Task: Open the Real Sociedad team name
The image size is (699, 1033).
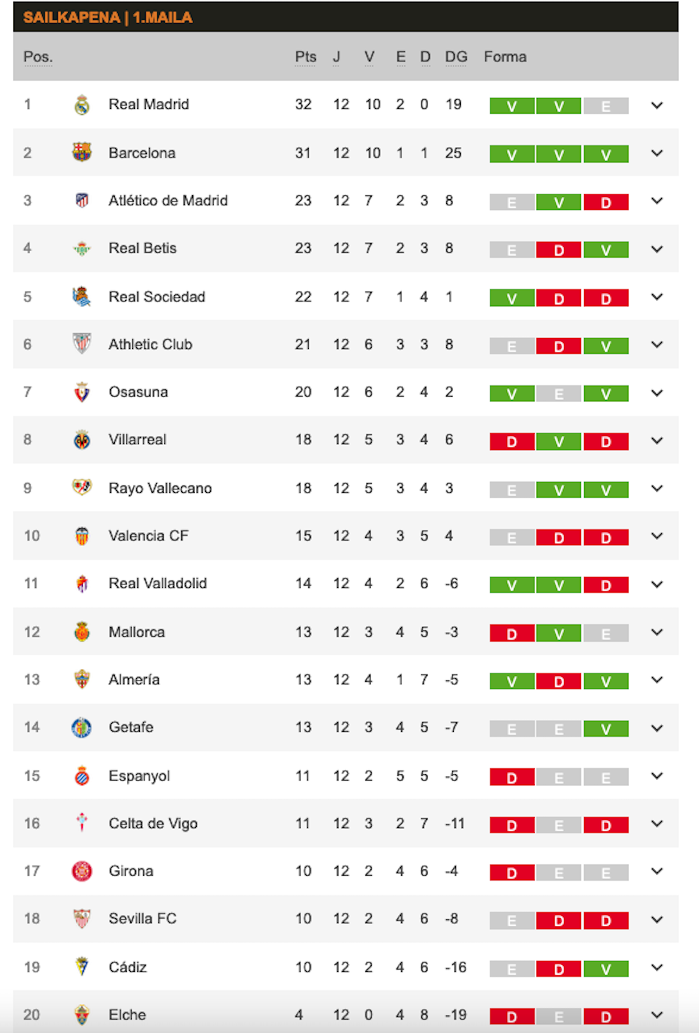Action: (x=157, y=297)
